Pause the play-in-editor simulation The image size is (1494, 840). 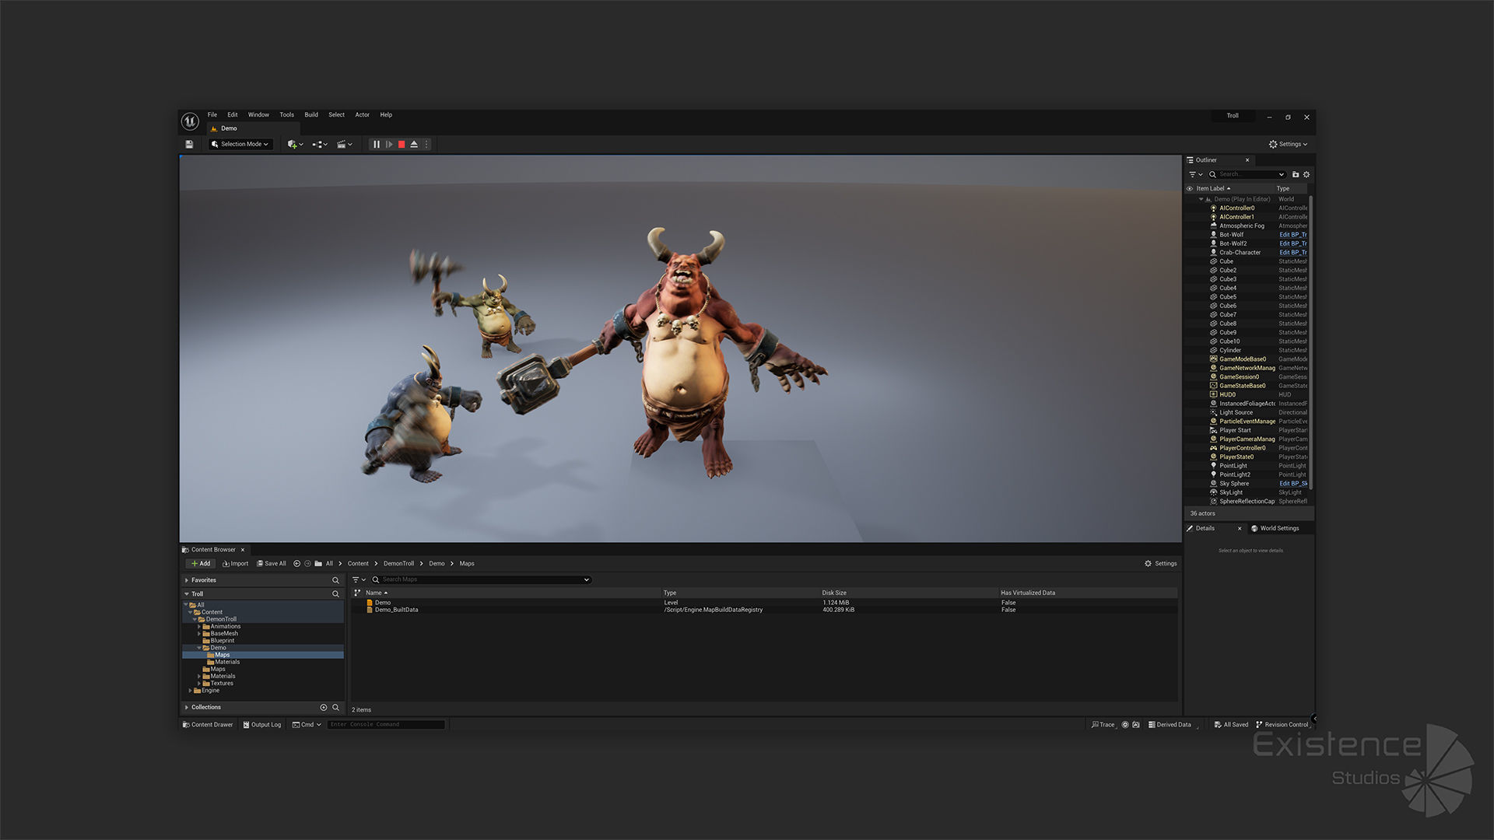coord(377,145)
